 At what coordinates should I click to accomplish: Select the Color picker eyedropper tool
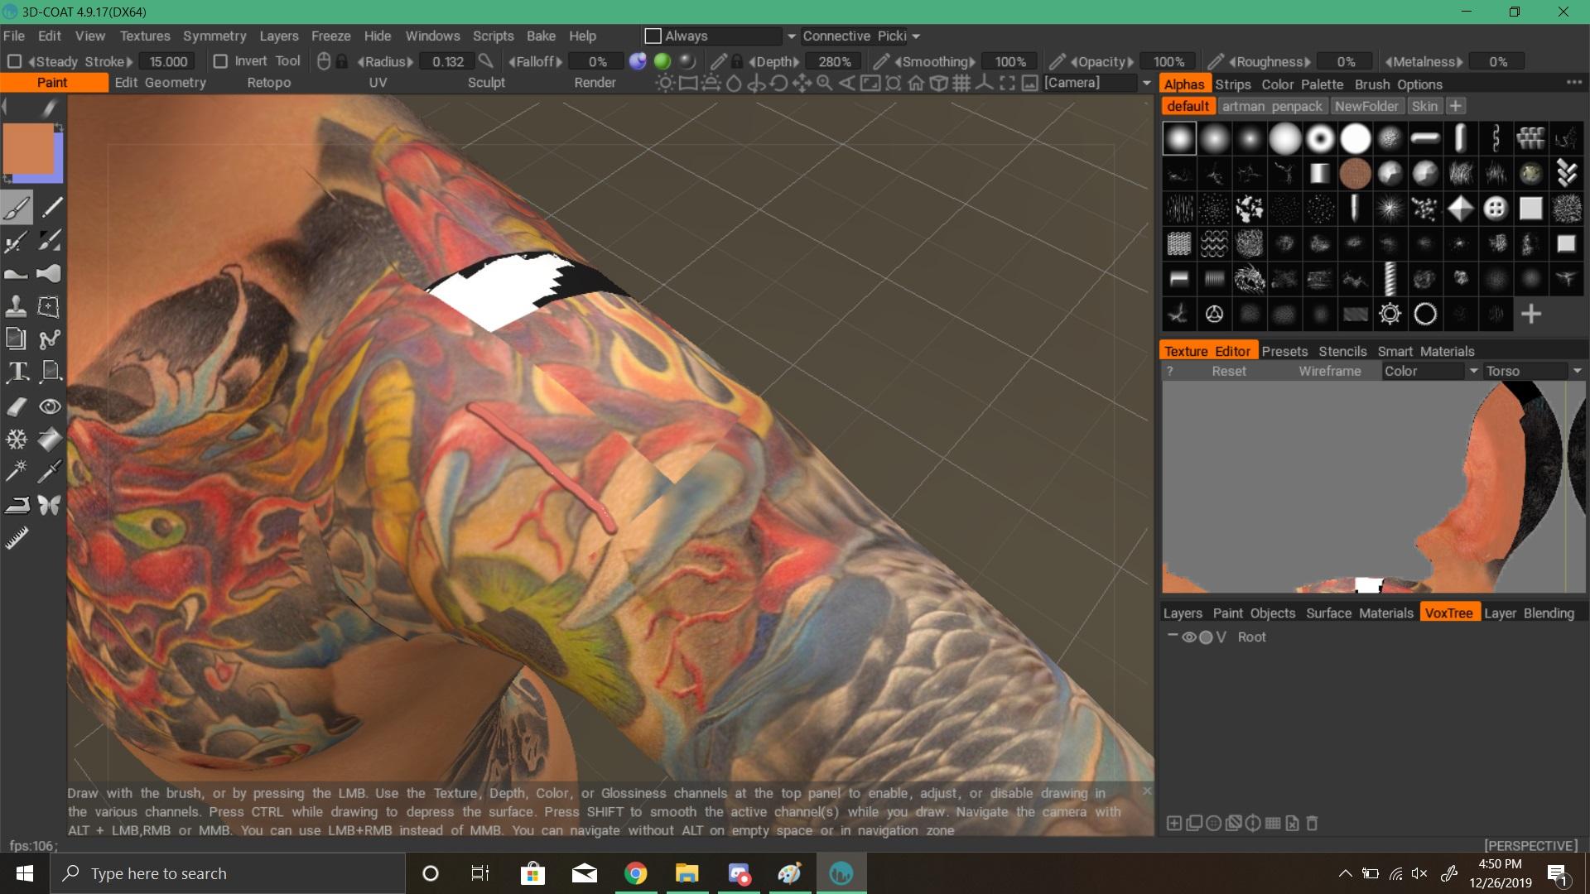pos(50,471)
